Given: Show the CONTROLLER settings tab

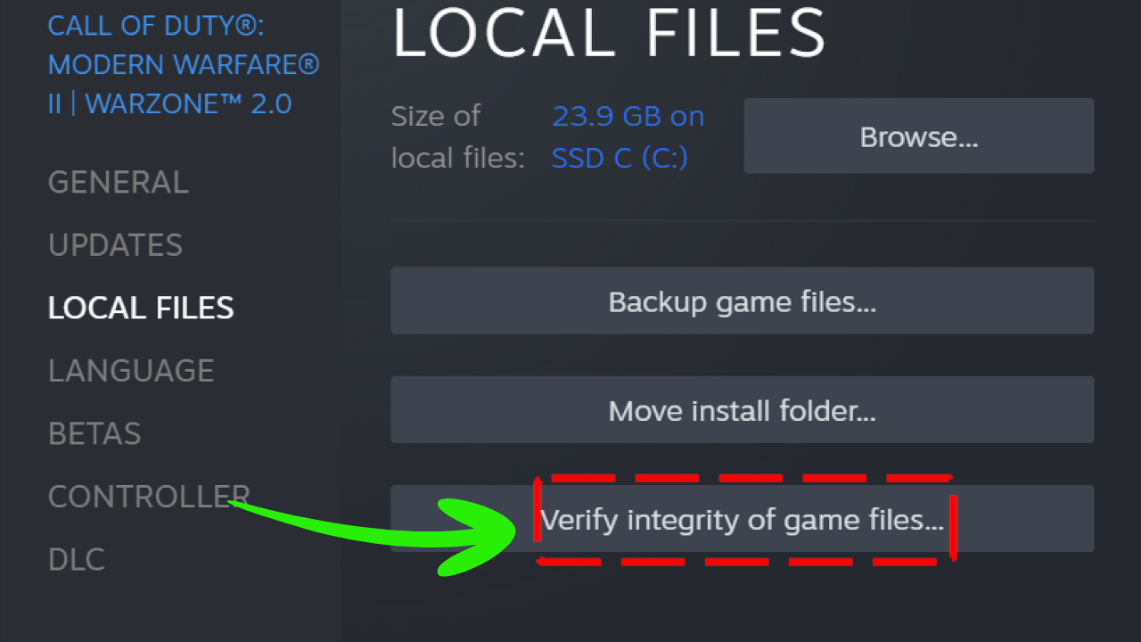Looking at the screenshot, I should pyautogui.click(x=148, y=497).
